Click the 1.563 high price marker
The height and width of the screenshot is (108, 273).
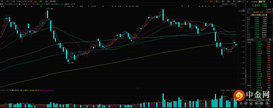[51, 9]
